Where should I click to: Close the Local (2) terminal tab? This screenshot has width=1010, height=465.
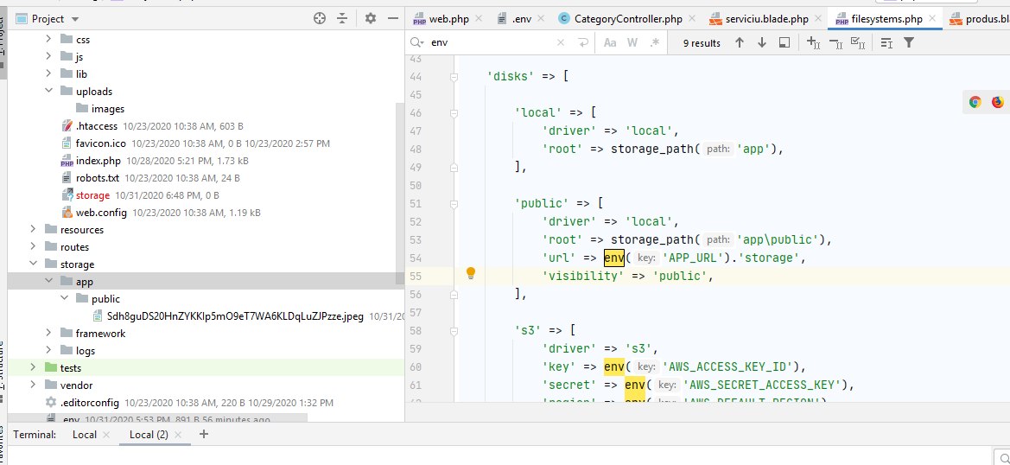pos(179,435)
